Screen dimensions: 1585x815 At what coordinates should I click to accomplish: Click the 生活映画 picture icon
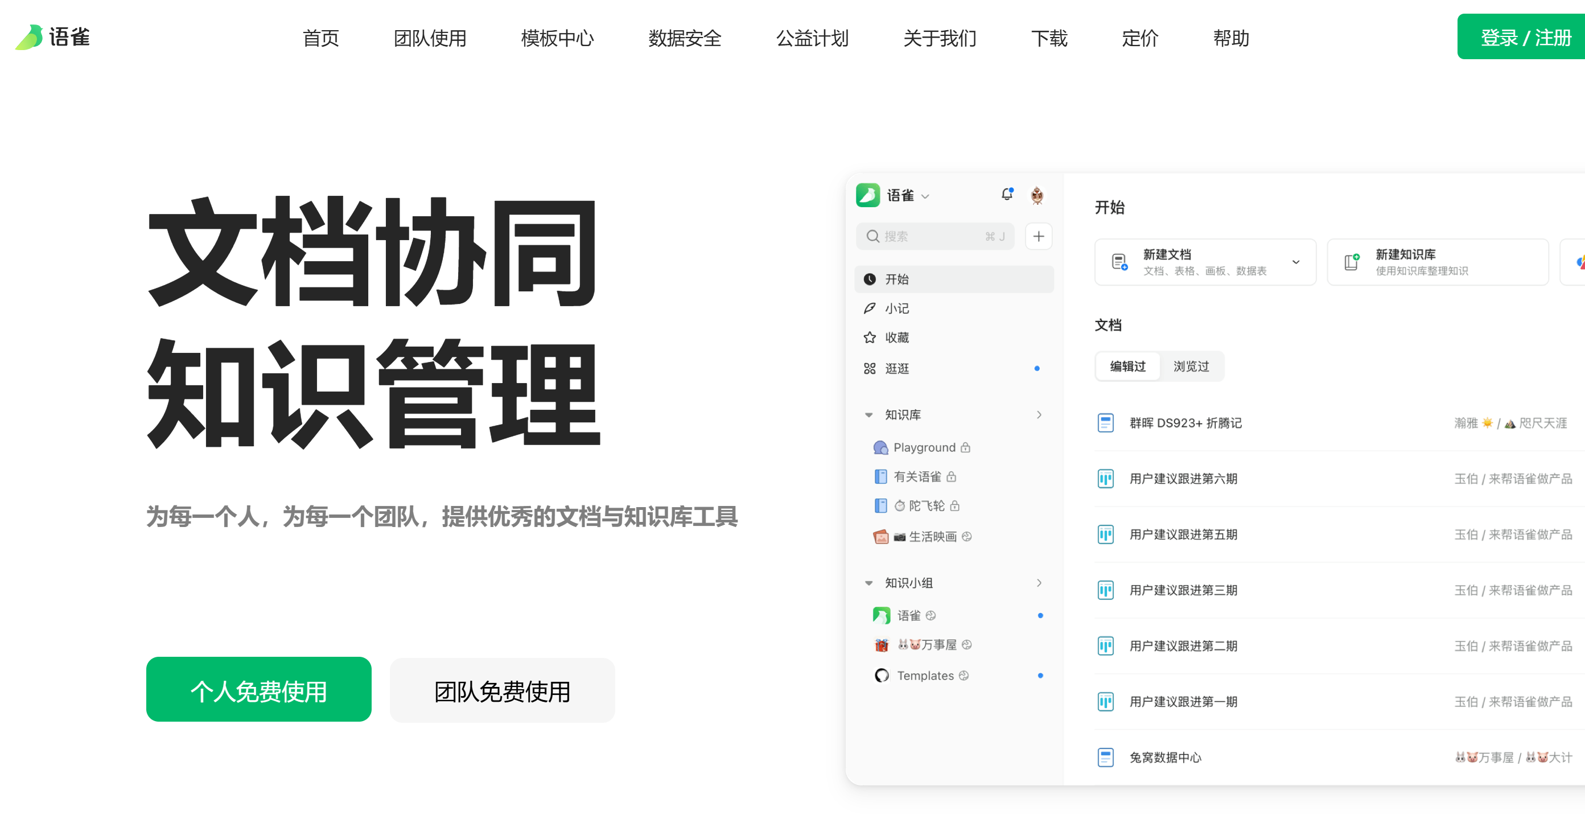click(880, 536)
